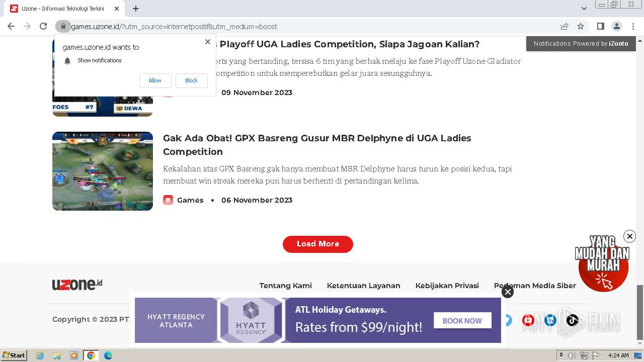This screenshot has height=362, width=644.
Task: Go back to the previous page
Action: [11, 26]
